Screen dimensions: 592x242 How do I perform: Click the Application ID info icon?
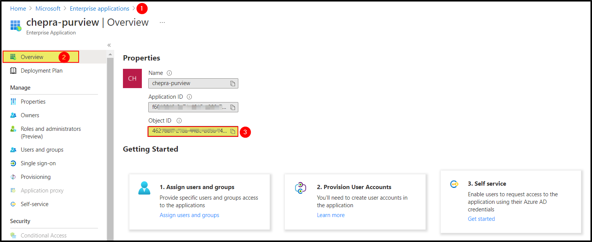coord(189,97)
